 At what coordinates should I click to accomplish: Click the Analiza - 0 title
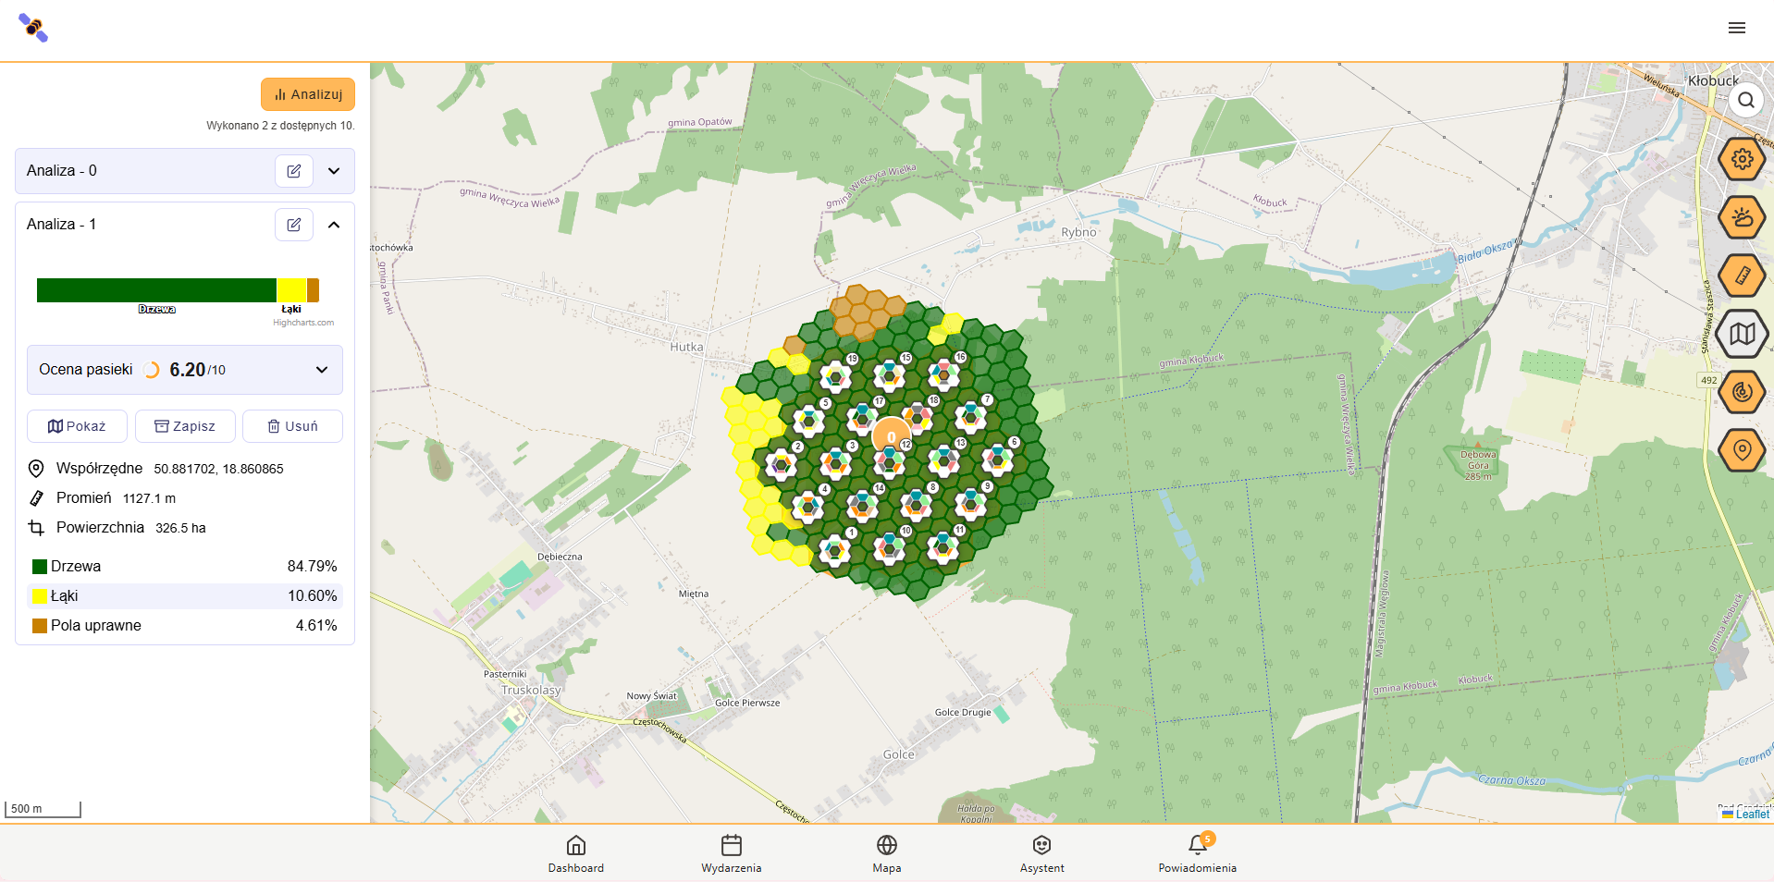[62, 171]
